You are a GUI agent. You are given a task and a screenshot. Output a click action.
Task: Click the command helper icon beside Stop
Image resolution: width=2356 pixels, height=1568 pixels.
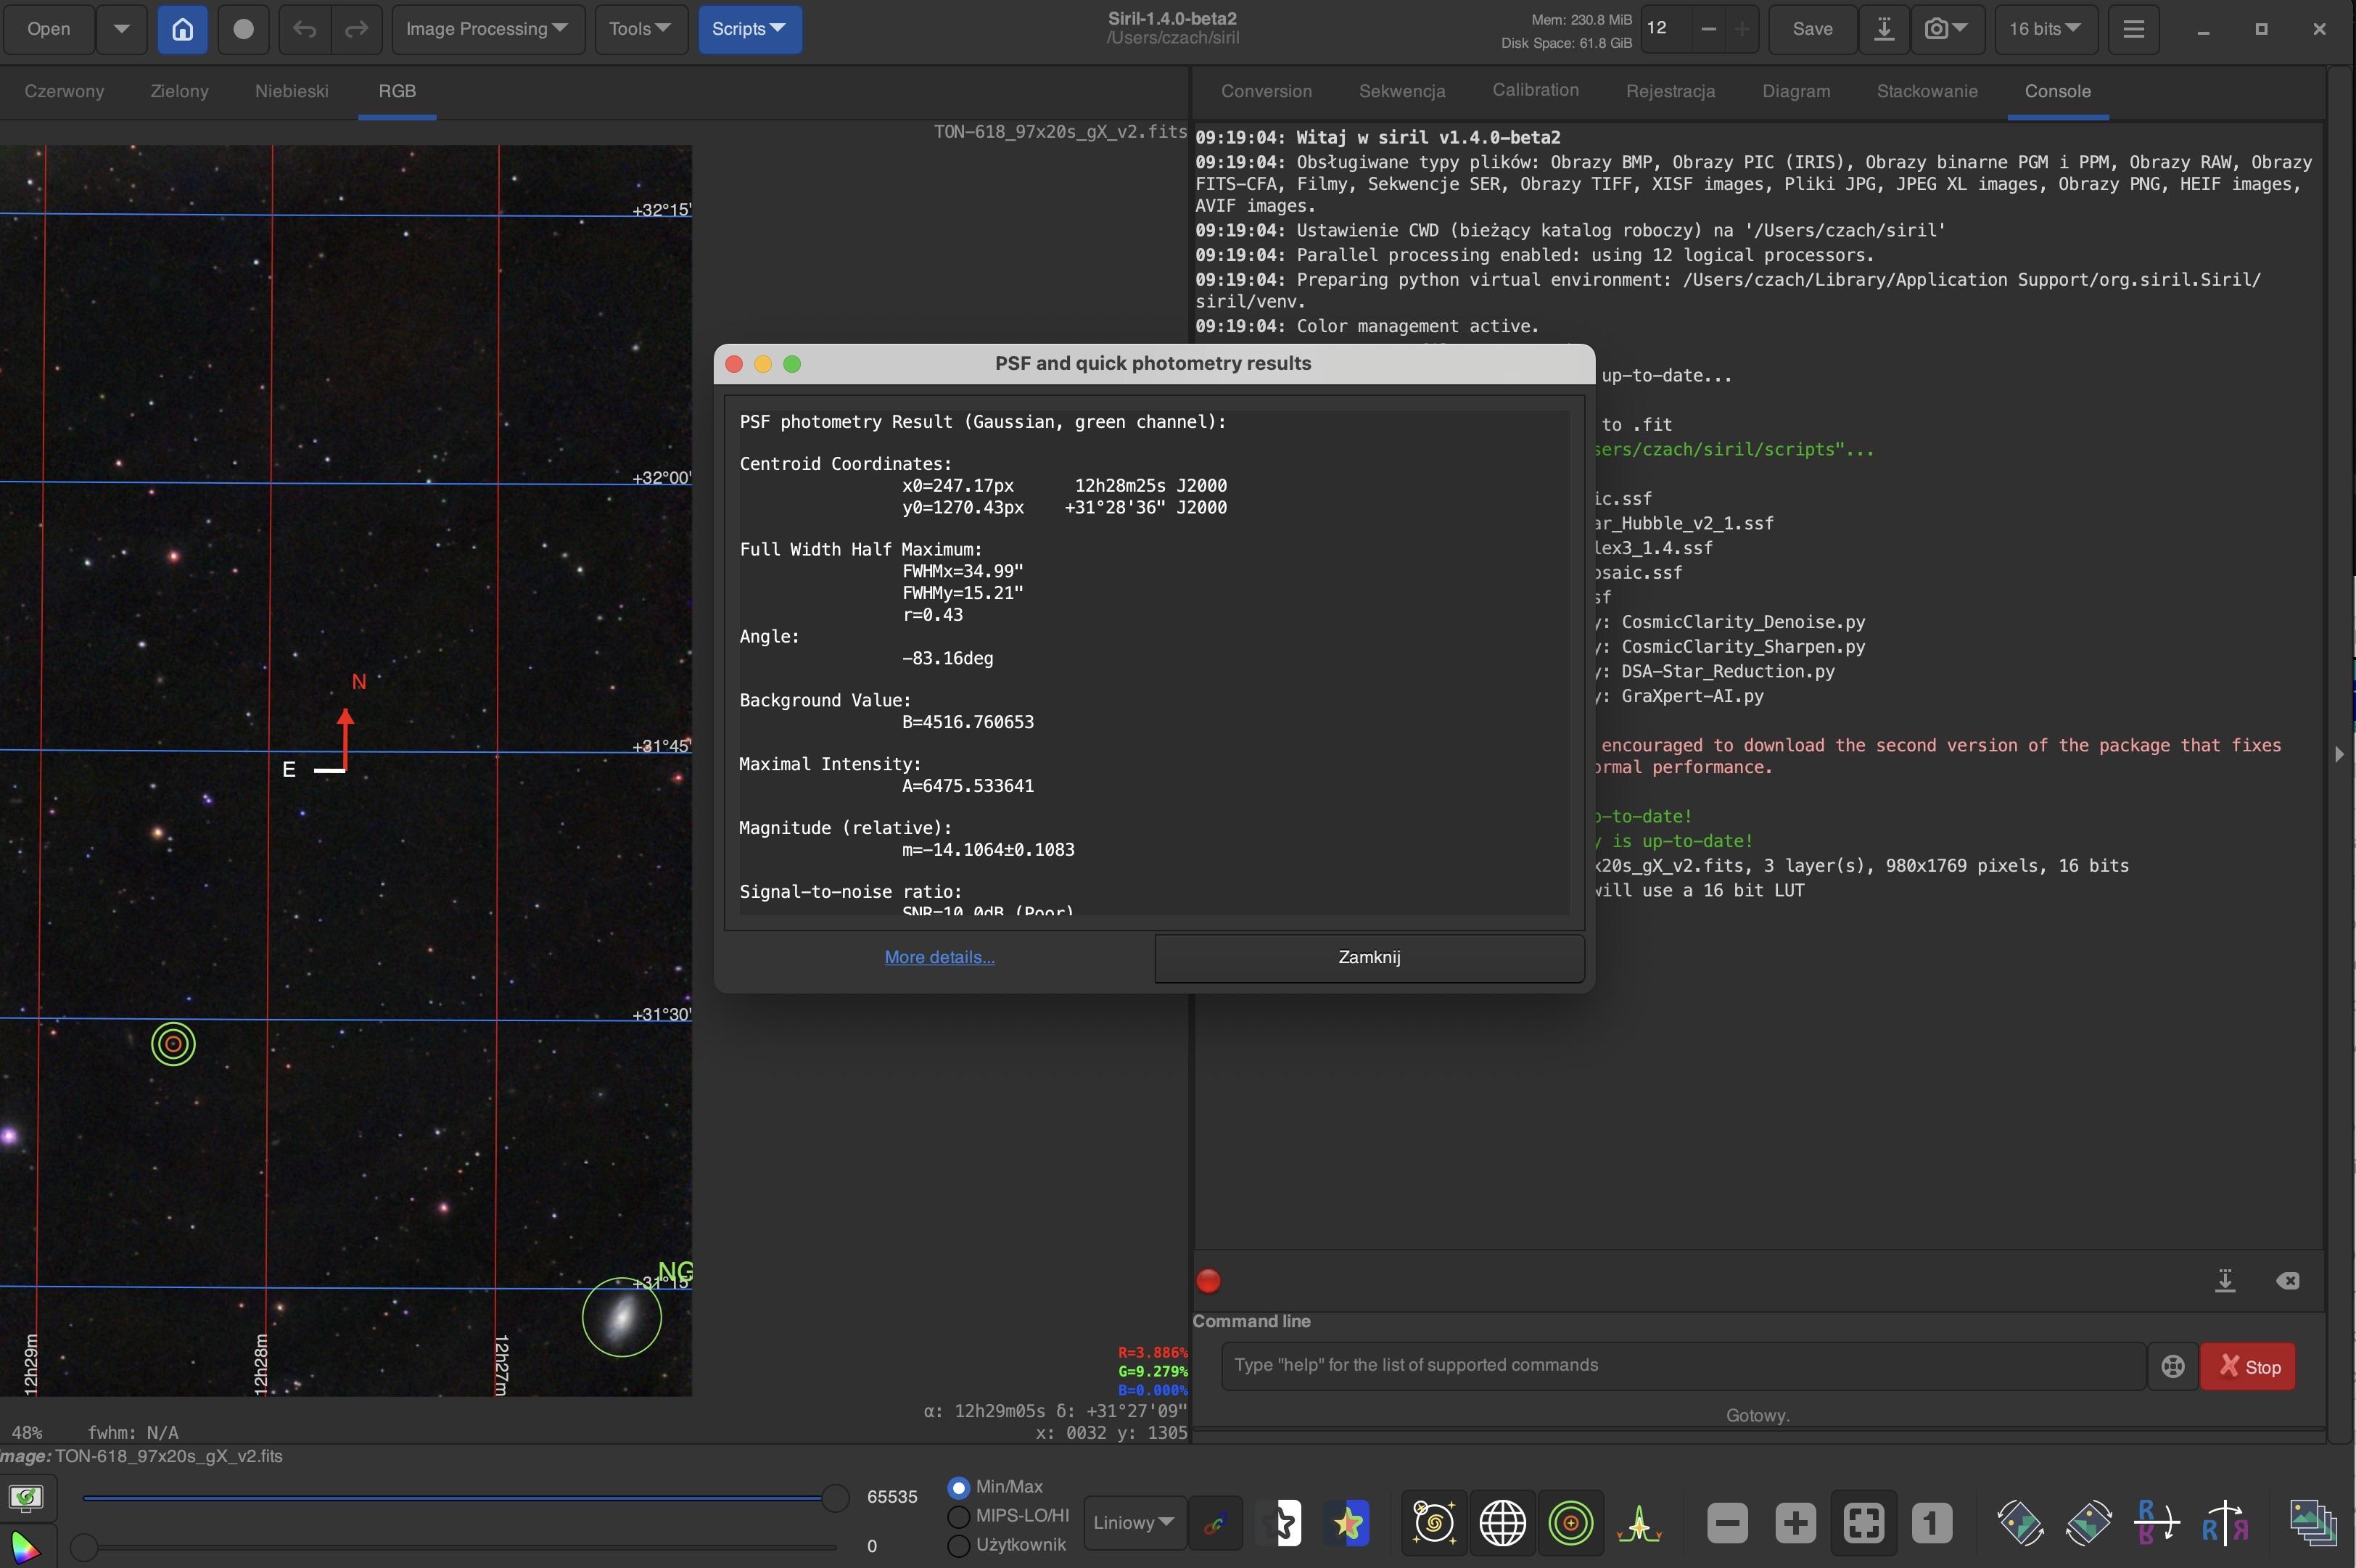click(x=2172, y=1366)
